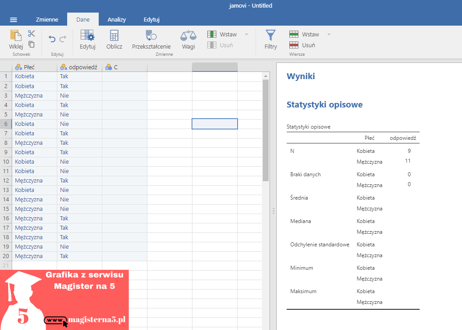This screenshot has height=330, width=462.
Task: Click Usuń button in Wiersze group
Action: [302, 45]
